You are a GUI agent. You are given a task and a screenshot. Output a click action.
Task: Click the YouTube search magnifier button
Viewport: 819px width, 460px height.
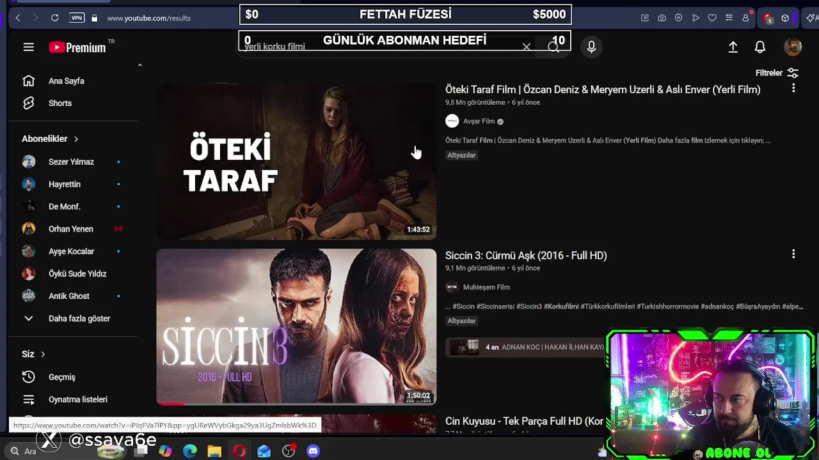553,47
